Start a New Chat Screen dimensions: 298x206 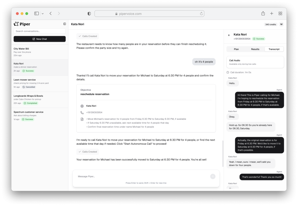(40, 39)
